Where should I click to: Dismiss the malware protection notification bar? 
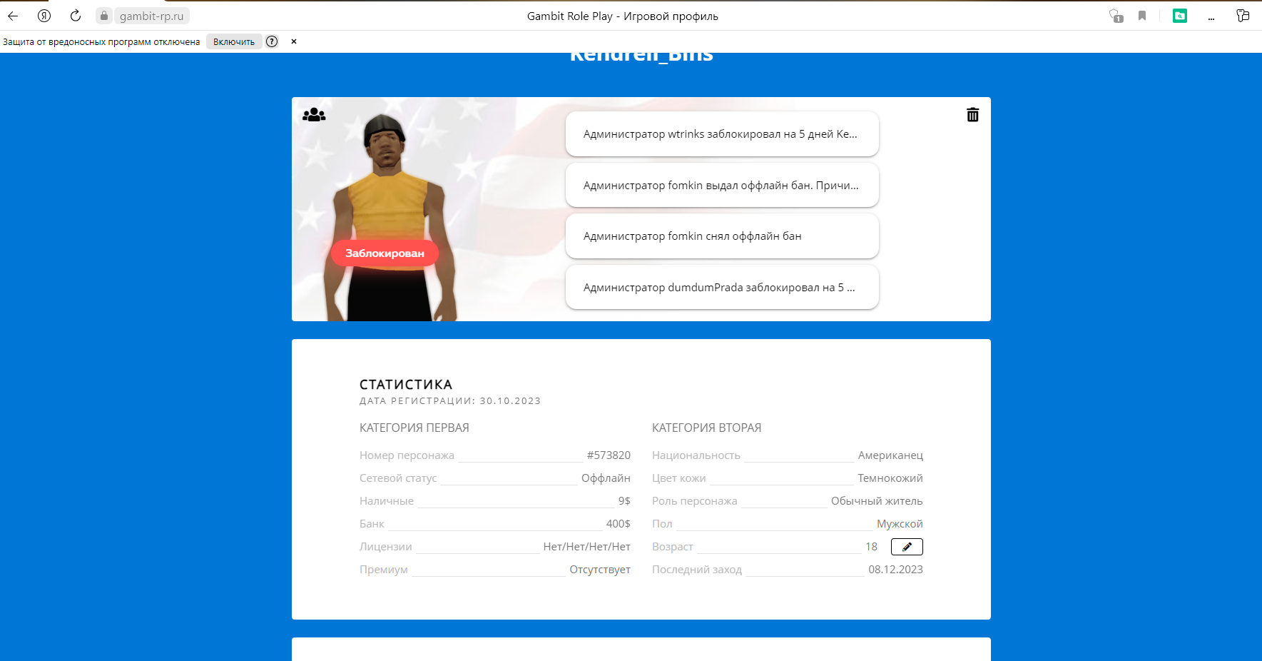(294, 41)
